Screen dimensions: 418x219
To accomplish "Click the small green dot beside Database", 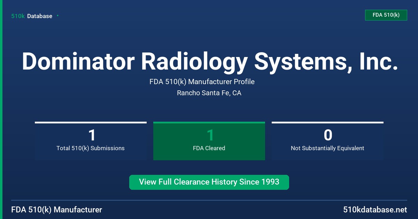I will [x=57, y=16].
